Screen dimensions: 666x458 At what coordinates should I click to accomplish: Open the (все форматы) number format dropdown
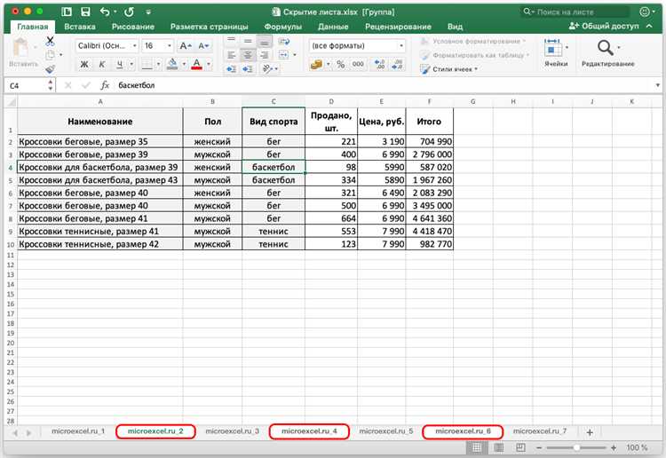(x=357, y=46)
